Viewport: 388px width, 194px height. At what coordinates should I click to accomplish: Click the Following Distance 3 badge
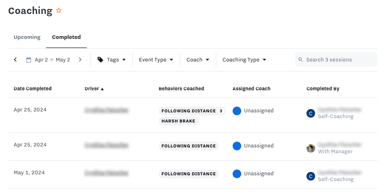192,111
